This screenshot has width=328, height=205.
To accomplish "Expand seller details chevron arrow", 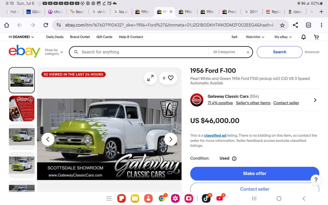I will tap(315, 100).
